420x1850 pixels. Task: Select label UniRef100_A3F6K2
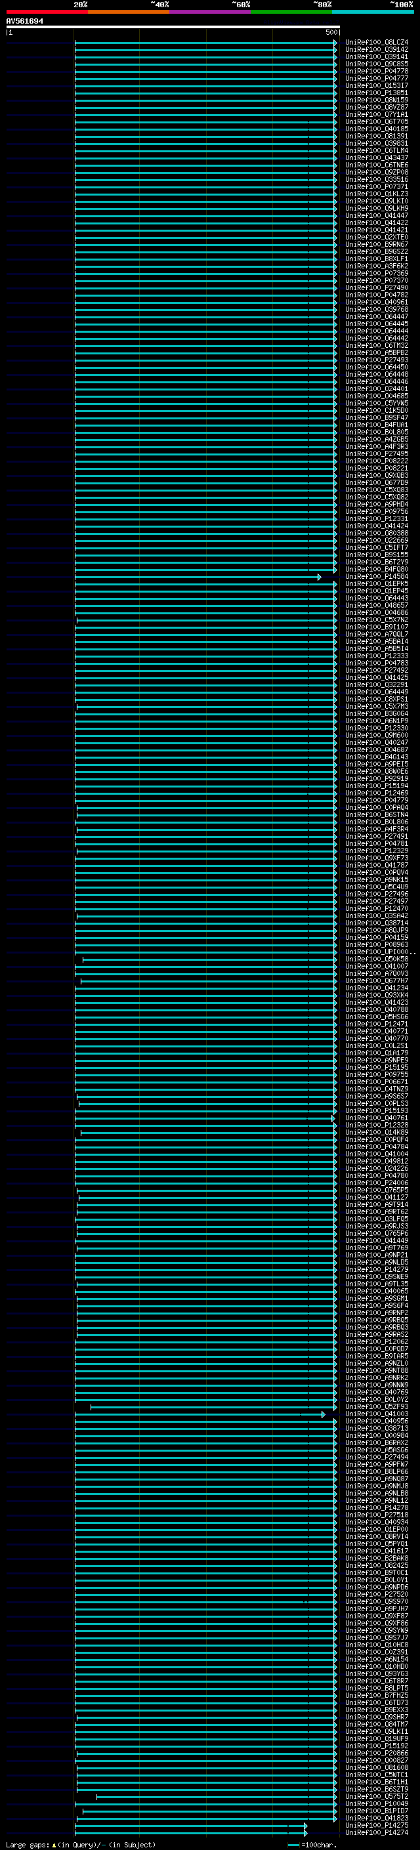376,266
